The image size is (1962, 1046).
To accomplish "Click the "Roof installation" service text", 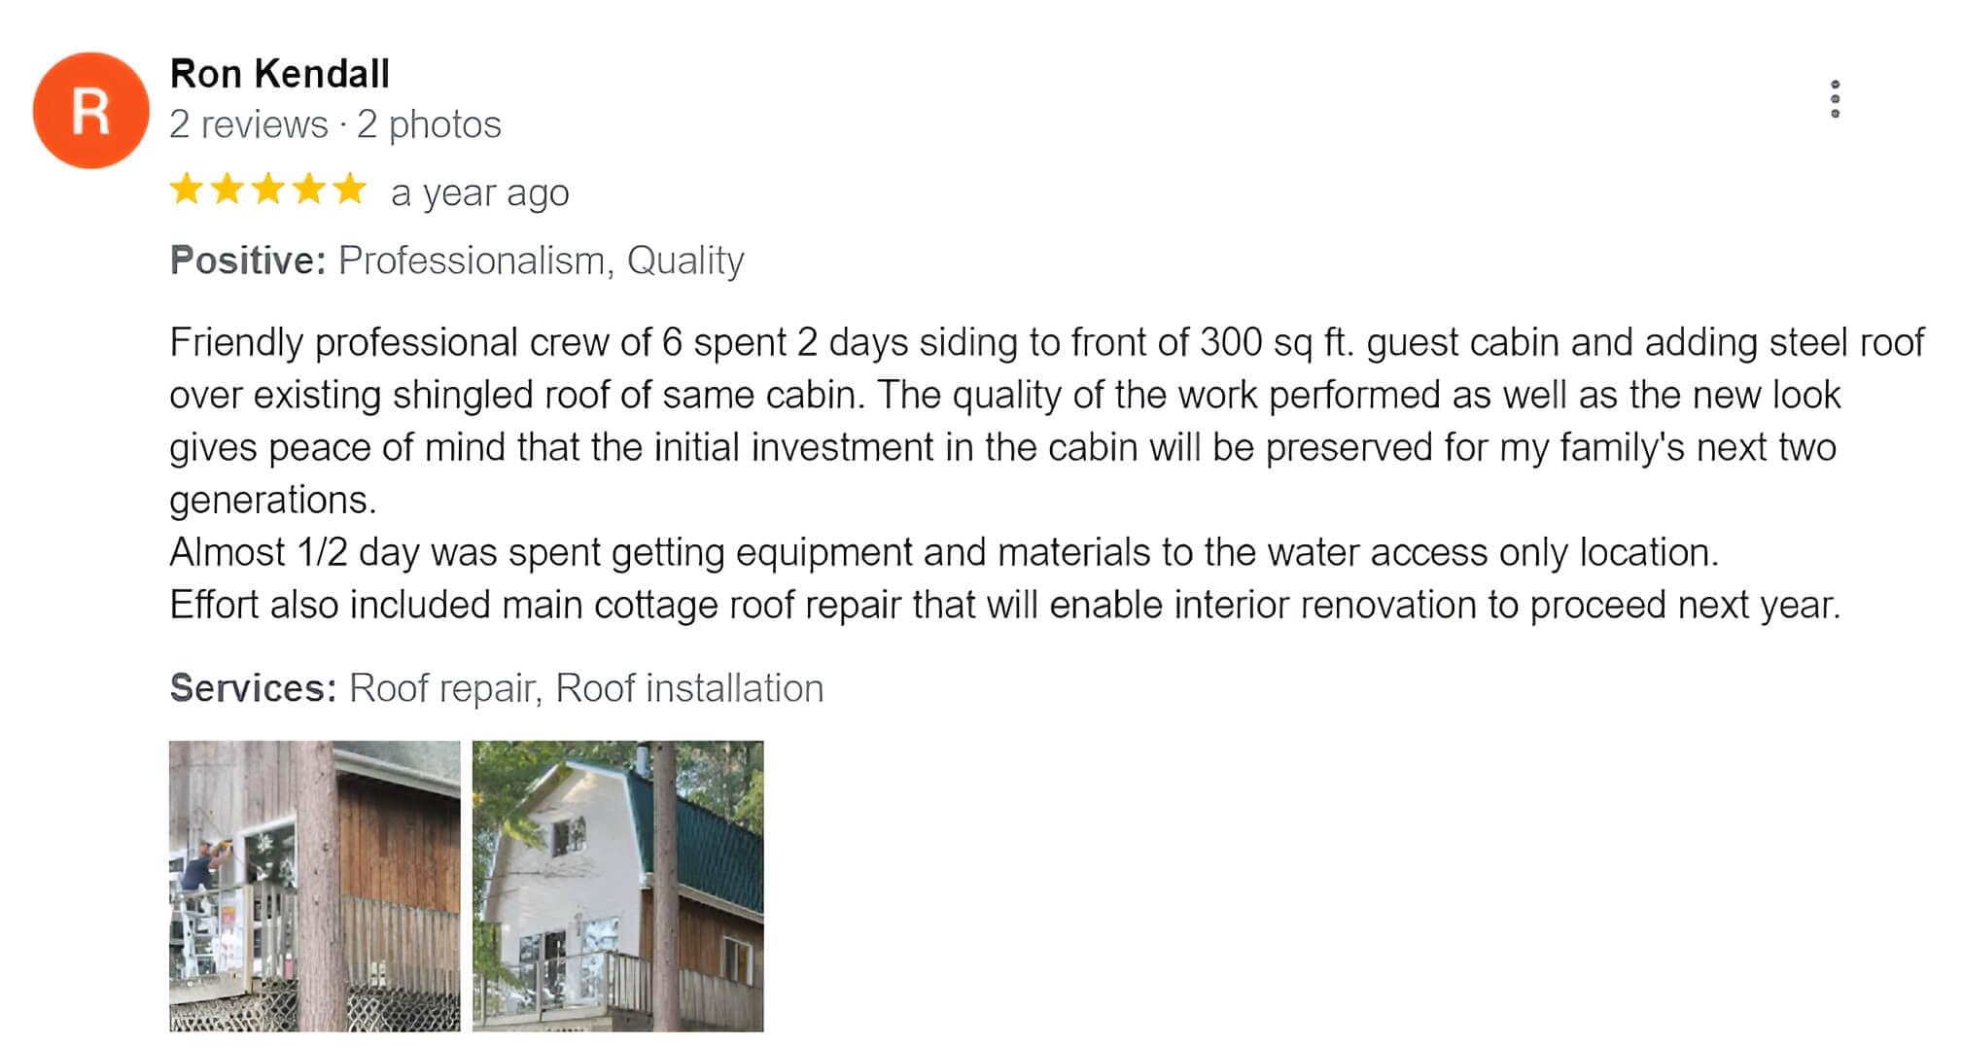I will [x=688, y=688].
